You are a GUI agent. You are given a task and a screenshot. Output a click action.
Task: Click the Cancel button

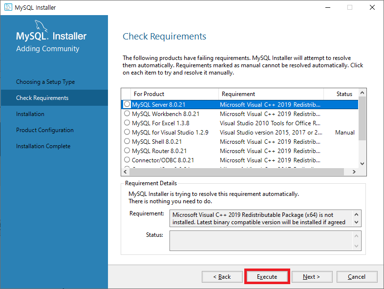pos(357,276)
